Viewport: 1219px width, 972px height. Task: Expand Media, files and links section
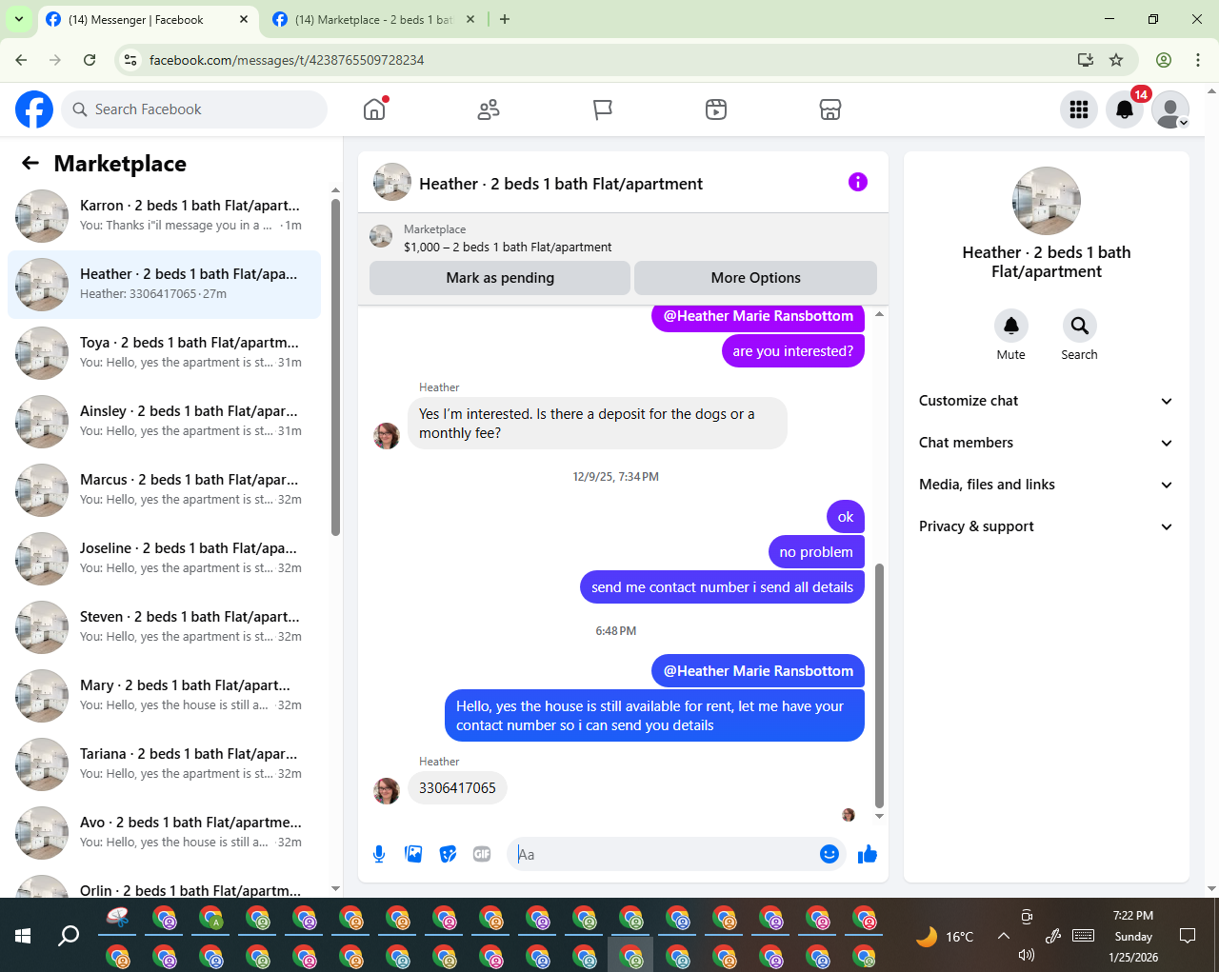[x=1047, y=485]
